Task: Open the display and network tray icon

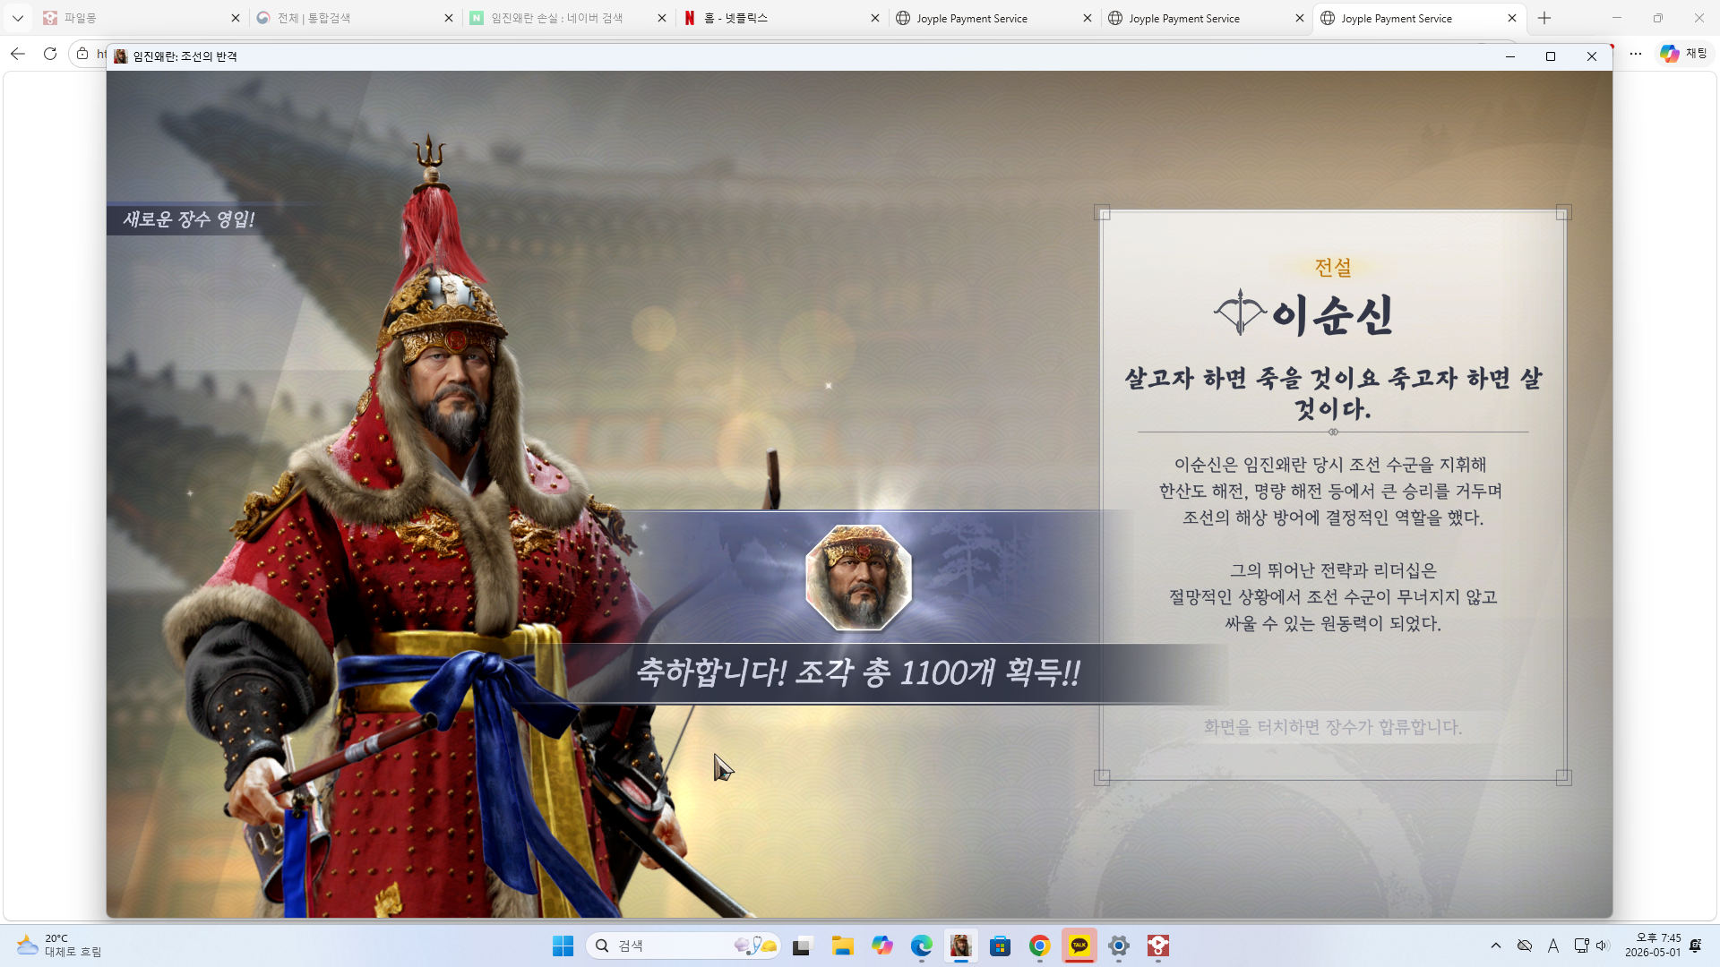Action: click(1582, 946)
